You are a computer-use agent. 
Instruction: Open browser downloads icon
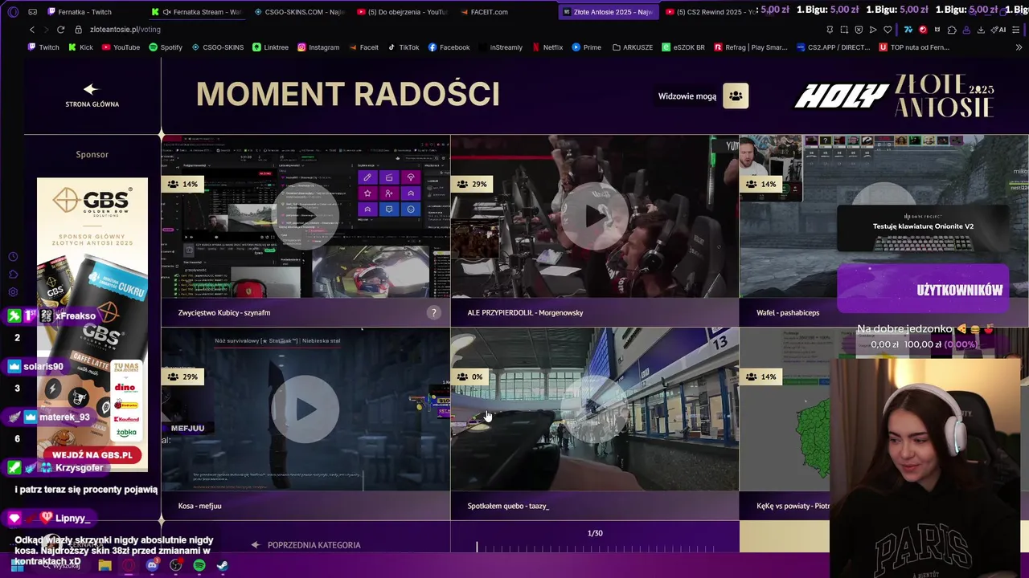[980, 30]
